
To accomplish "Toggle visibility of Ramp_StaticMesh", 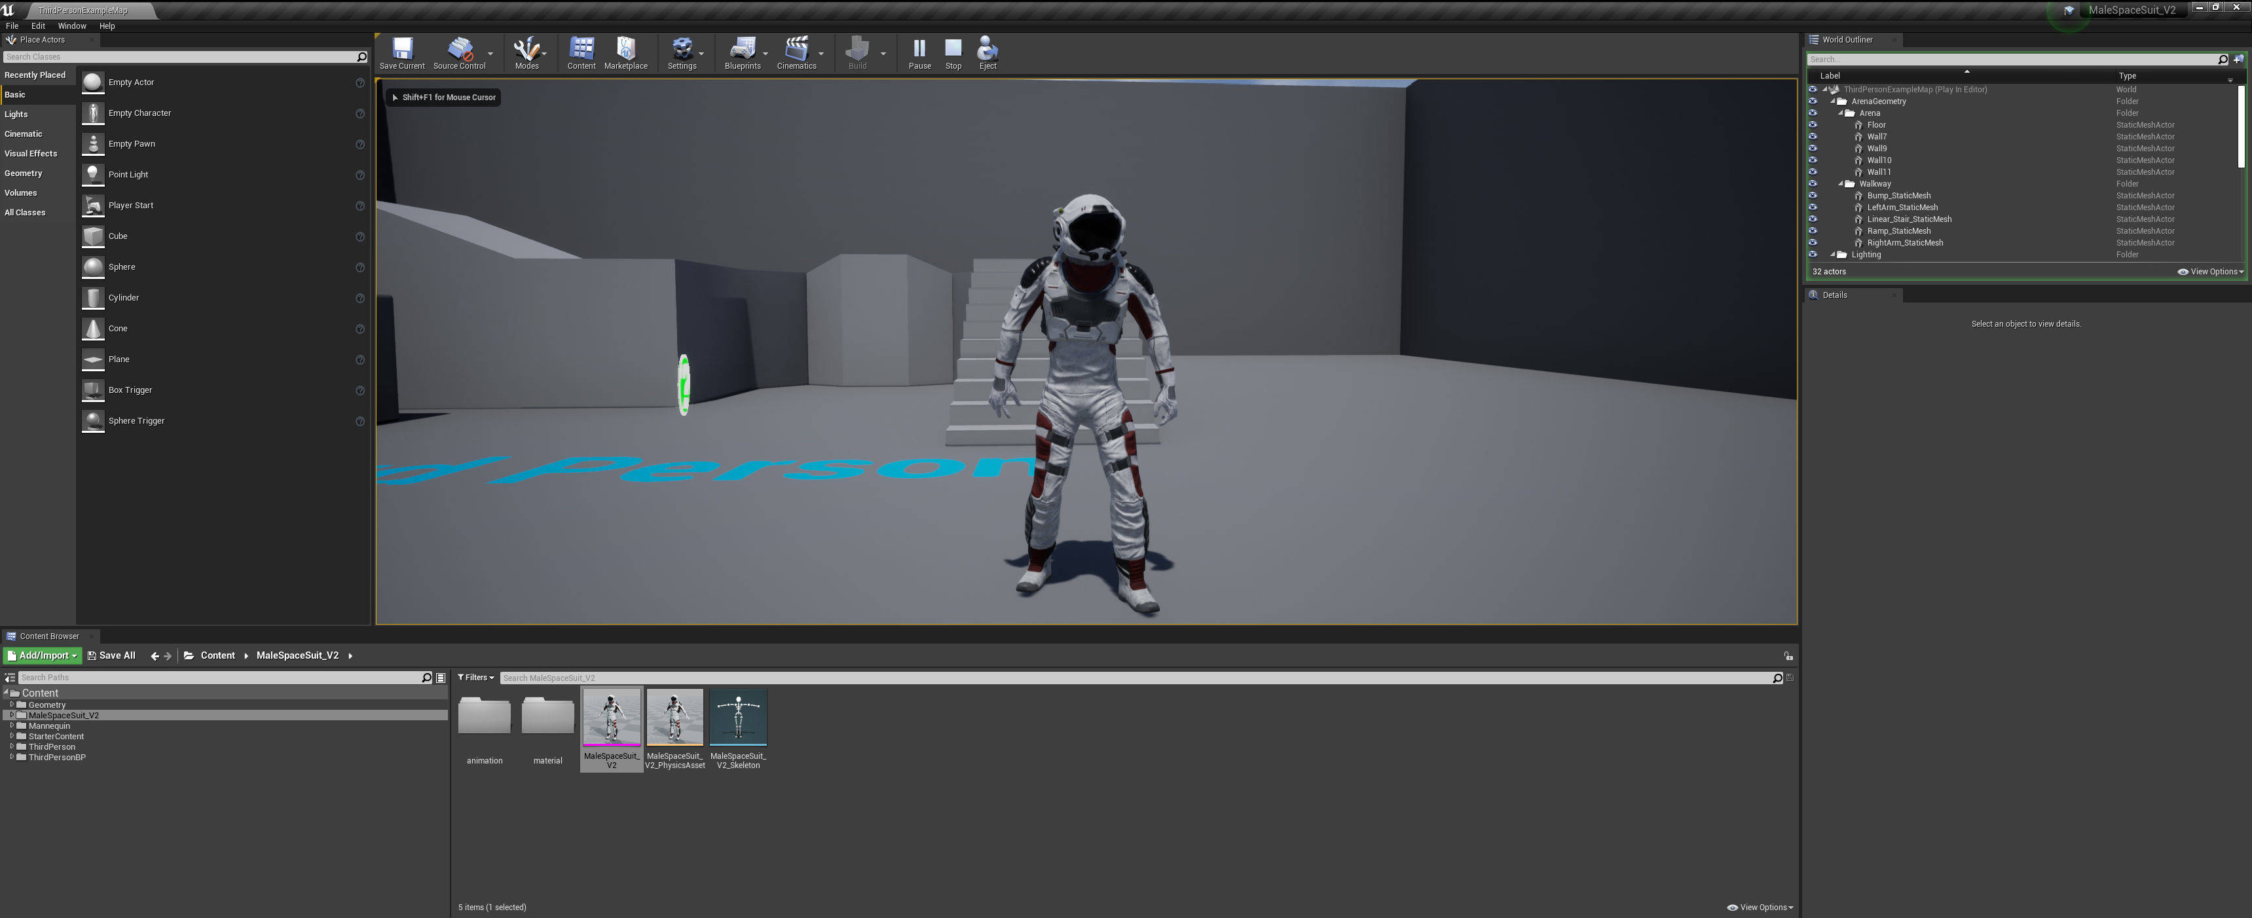I will [1812, 231].
